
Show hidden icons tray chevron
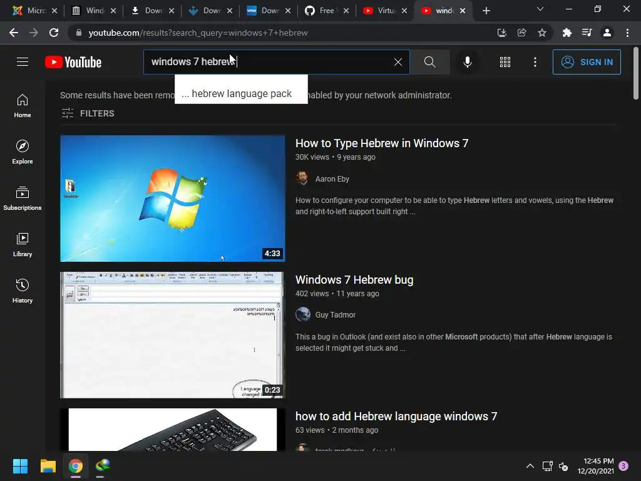tap(530, 466)
